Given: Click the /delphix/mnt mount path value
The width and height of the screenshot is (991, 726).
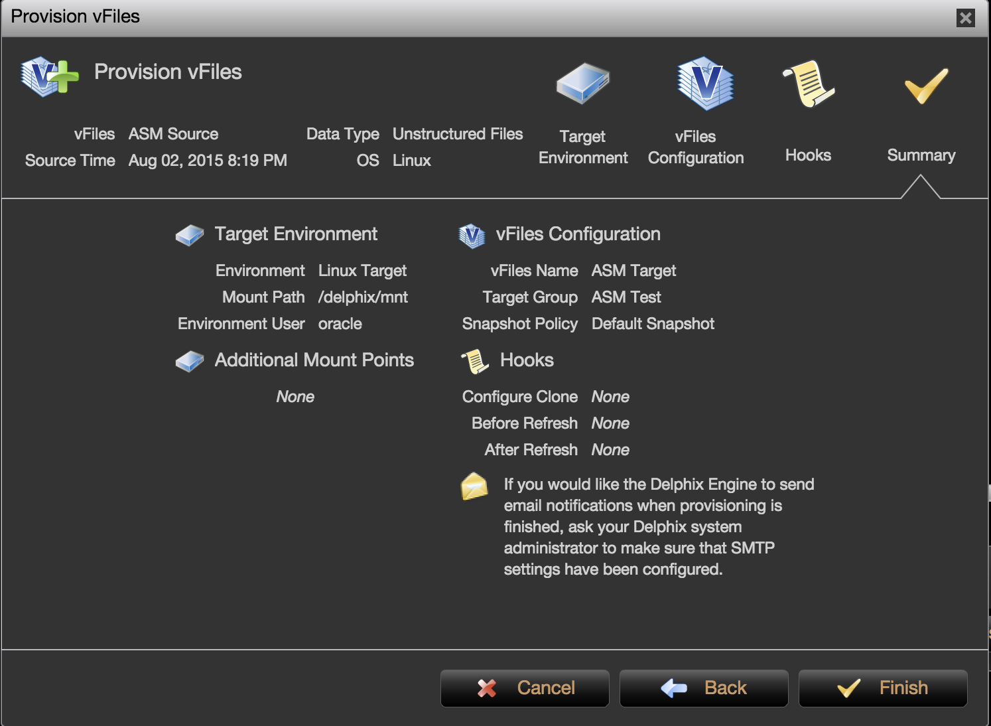Looking at the screenshot, I should click(x=363, y=297).
